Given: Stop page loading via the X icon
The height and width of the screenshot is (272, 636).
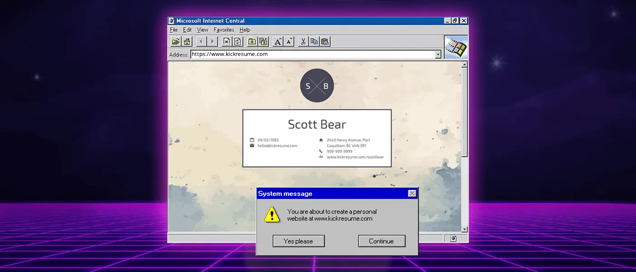Looking at the screenshot, I should pos(226,41).
